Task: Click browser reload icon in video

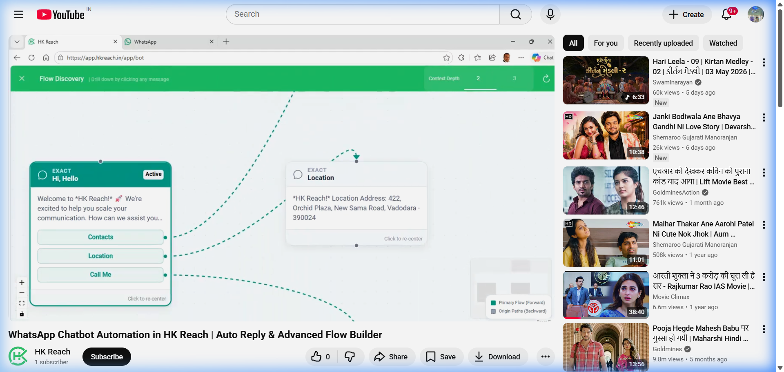Action: click(x=31, y=58)
